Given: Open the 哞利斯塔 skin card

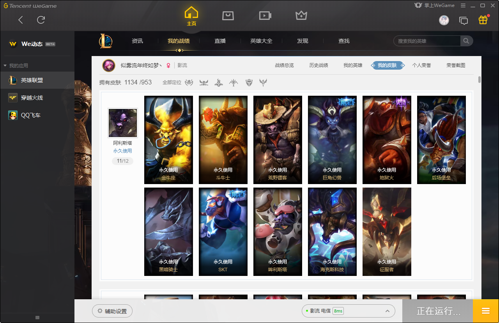Looking at the screenshot, I should (x=278, y=232).
